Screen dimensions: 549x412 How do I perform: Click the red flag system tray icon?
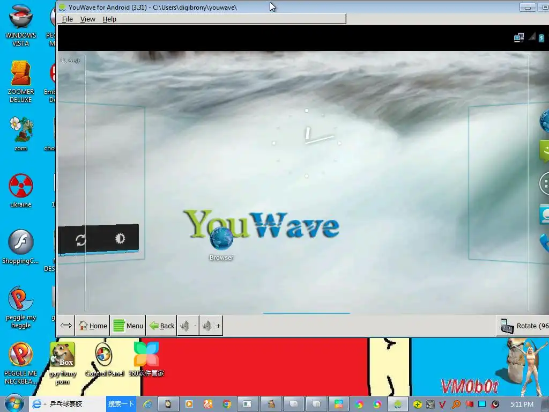(x=469, y=404)
